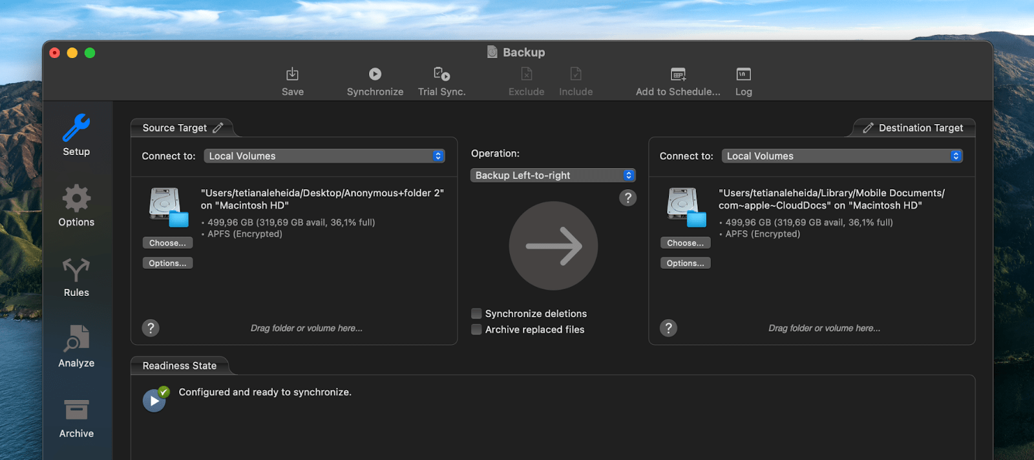Screen dimensions: 1034x460
Task: Click the Save toolbar icon
Action: [292, 74]
